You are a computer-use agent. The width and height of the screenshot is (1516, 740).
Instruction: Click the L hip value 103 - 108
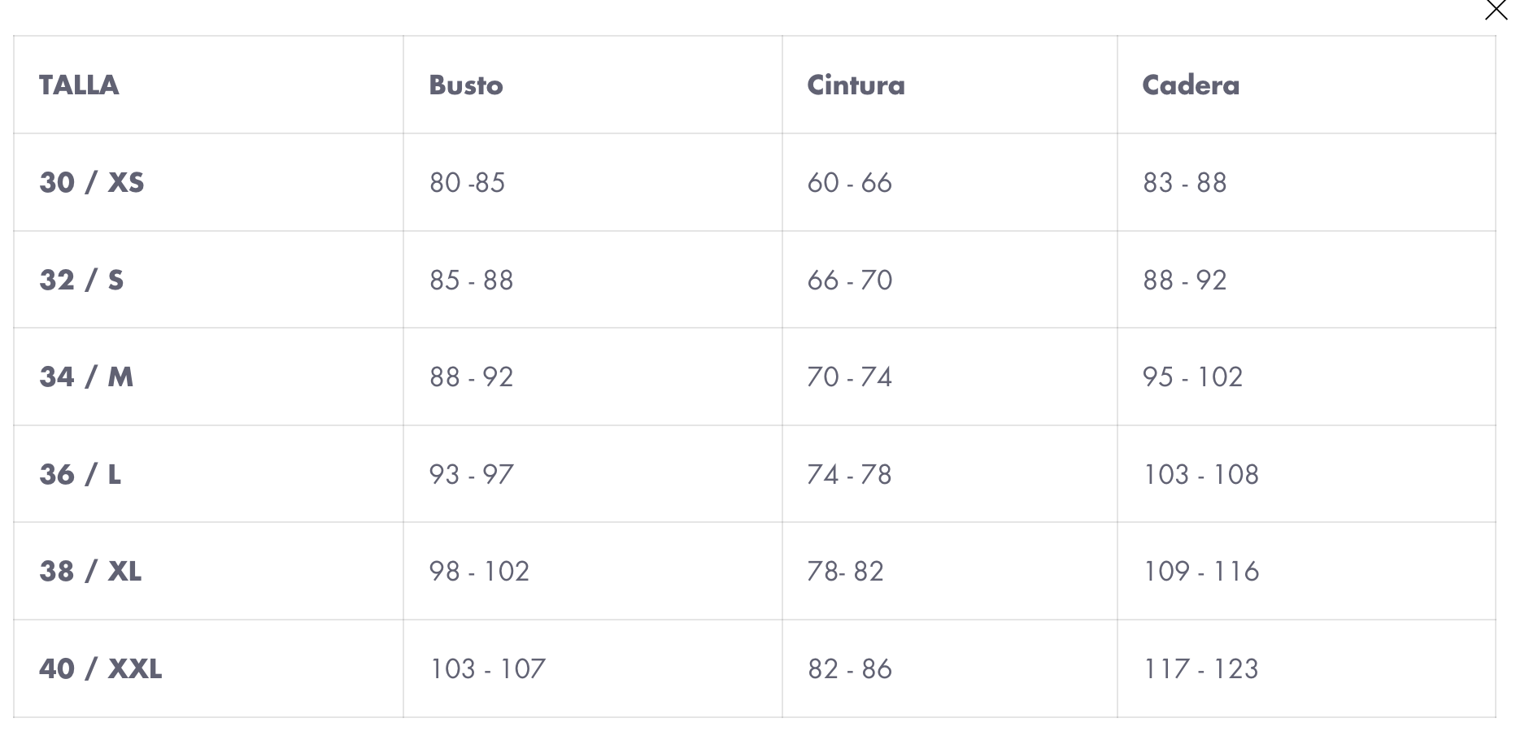pyautogui.click(x=1200, y=474)
